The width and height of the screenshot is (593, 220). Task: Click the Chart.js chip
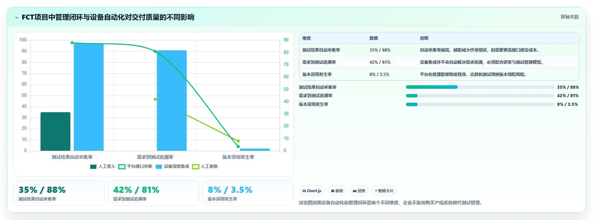(x=312, y=191)
